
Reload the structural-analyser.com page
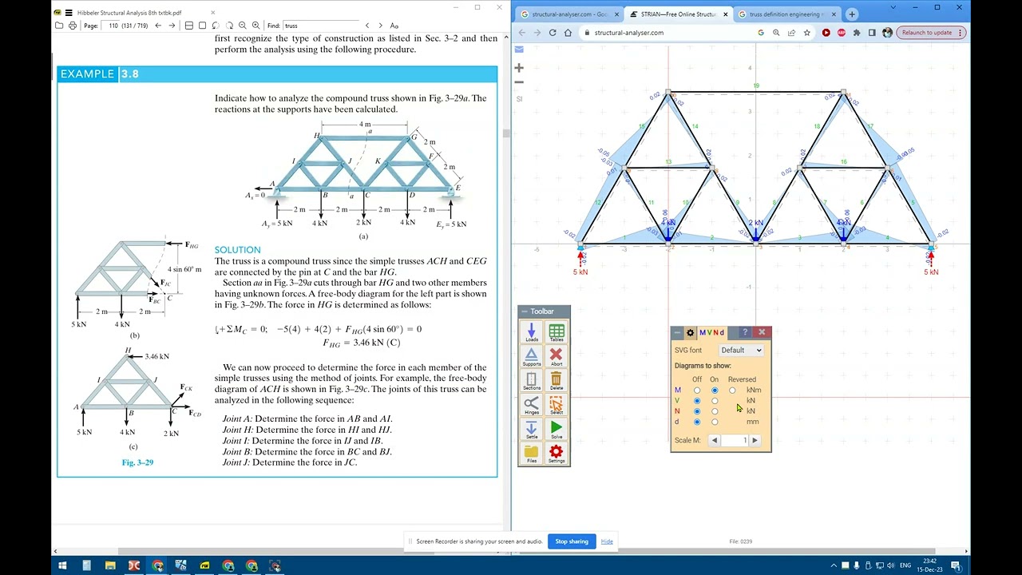(552, 33)
